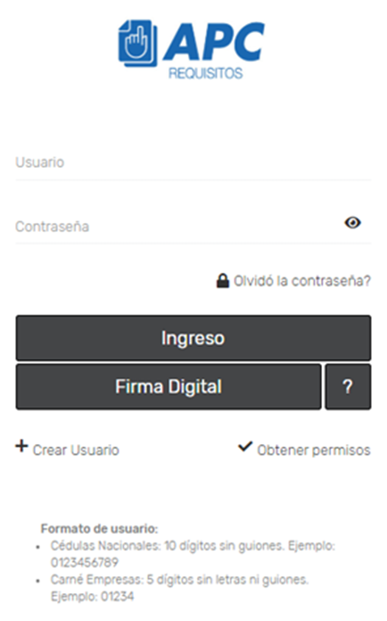Open the Obtener permisos link

(314, 451)
